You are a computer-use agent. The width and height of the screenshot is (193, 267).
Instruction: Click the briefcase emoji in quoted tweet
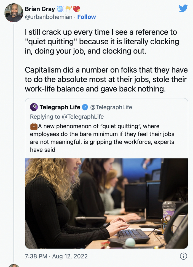34,126
